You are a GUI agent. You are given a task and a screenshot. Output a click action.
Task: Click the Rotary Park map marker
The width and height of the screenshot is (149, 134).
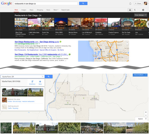coord(68,103)
